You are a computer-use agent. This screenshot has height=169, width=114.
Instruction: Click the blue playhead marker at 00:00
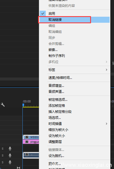tap(23, 105)
